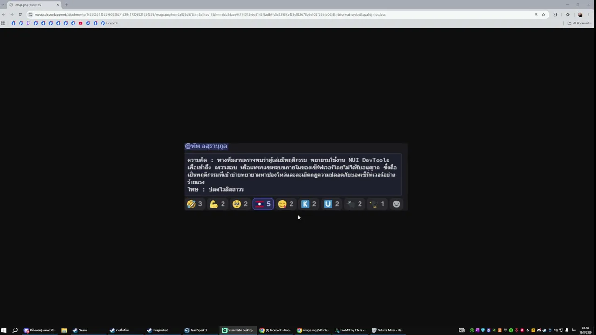Bookmark this page with the star icon
Image resolution: width=596 pixels, height=335 pixels.
(543, 14)
